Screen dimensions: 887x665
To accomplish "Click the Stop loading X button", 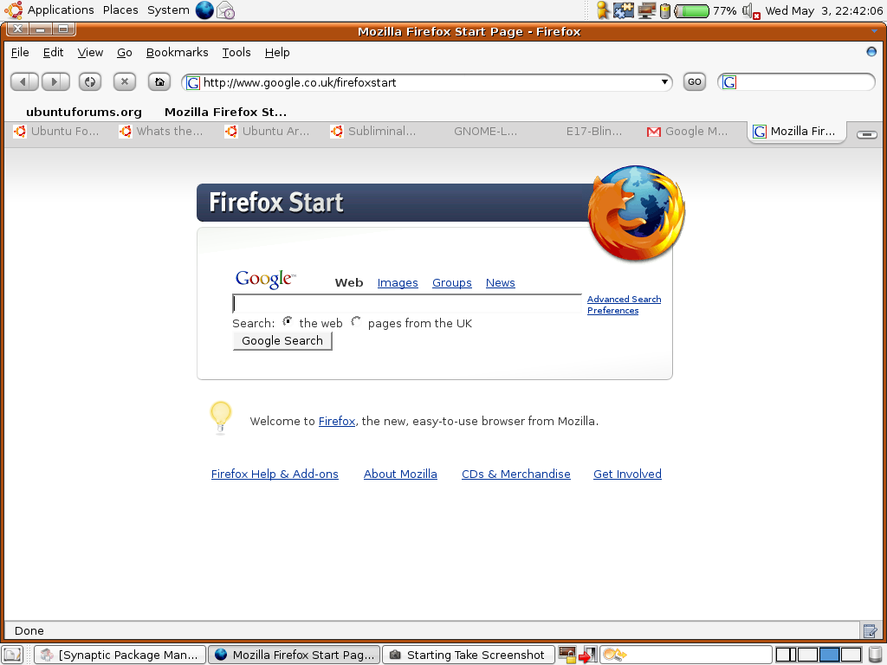I will [x=125, y=82].
